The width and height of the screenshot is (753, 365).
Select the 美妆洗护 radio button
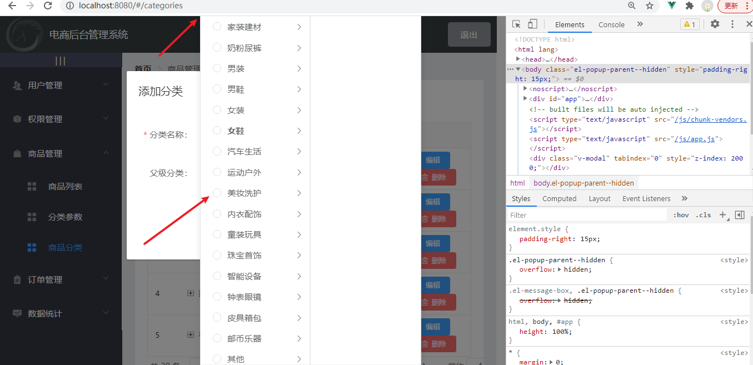217,193
